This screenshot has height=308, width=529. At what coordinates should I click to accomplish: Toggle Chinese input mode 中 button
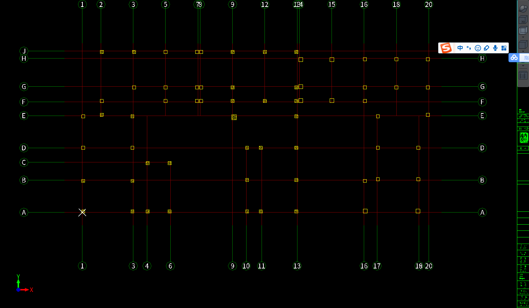point(460,48)
